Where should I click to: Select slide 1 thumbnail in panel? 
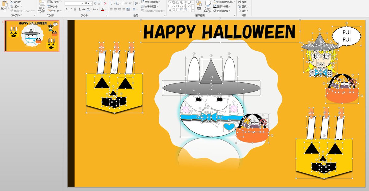(32, 36)
